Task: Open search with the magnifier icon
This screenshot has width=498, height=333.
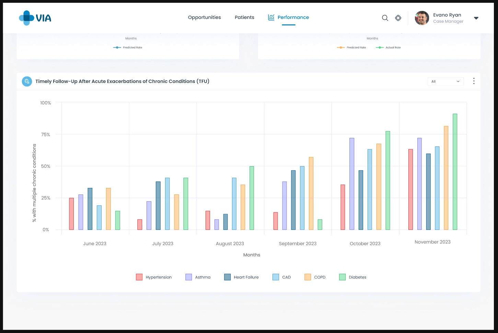Action: [385, 18]
